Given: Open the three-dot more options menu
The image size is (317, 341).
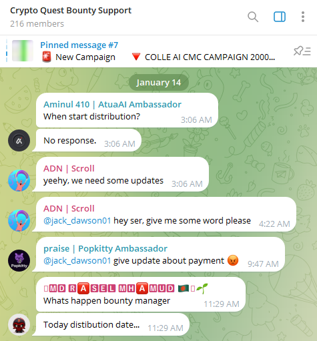Looking at the screenshot, I should coord(303,17).
